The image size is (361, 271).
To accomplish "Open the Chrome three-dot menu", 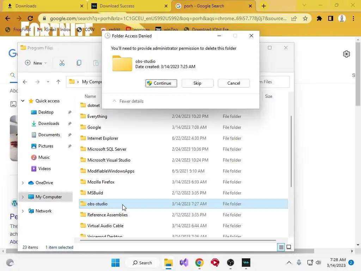I will click(353, 18).
